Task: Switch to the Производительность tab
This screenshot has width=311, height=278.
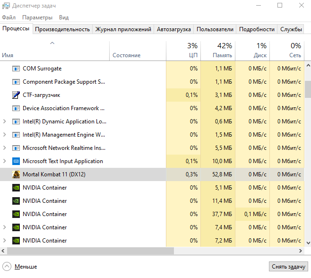Action: pyautogui.click(x=62, y=29)
